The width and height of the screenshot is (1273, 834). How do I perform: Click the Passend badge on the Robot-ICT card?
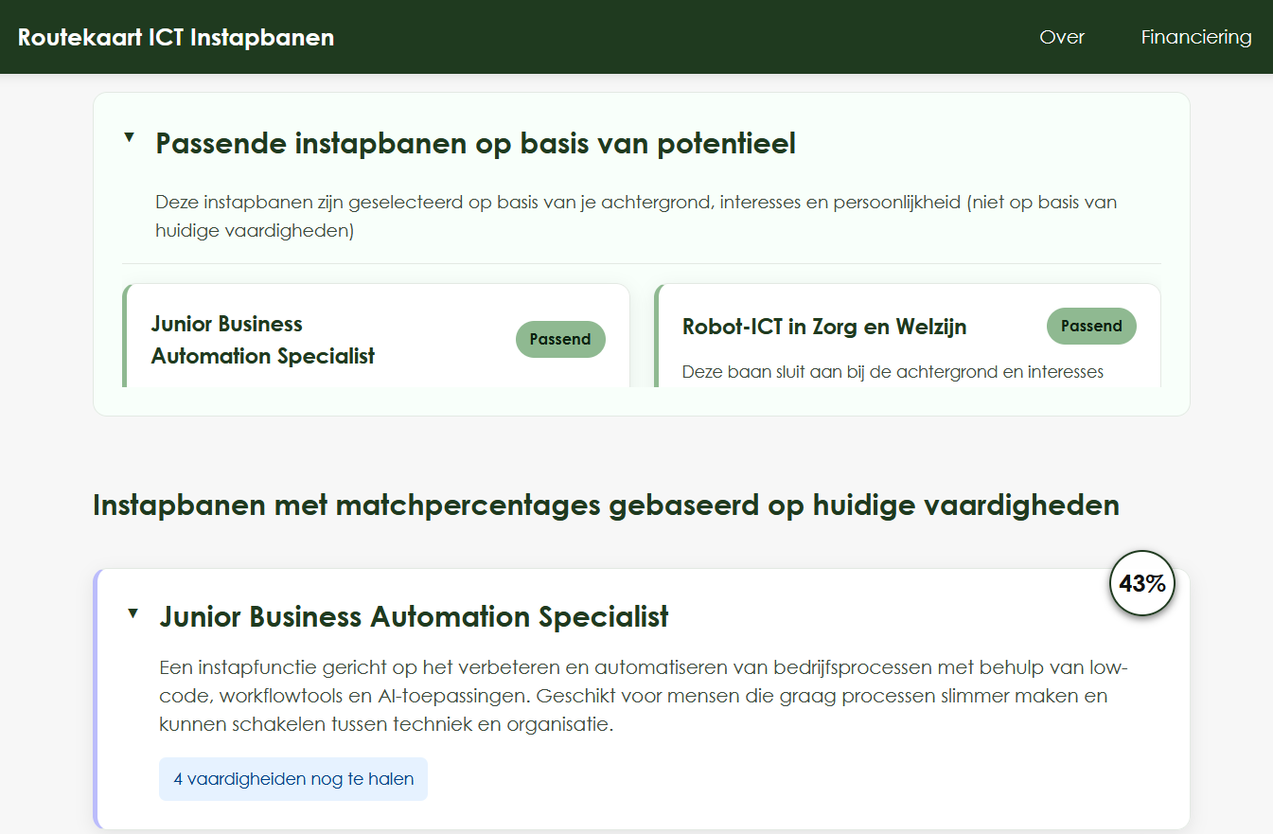click(x=1091, y=326)
